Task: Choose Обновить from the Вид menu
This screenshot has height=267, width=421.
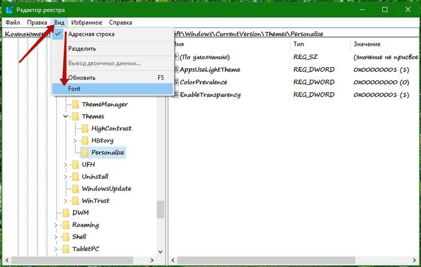Action: tap(112, 78)
